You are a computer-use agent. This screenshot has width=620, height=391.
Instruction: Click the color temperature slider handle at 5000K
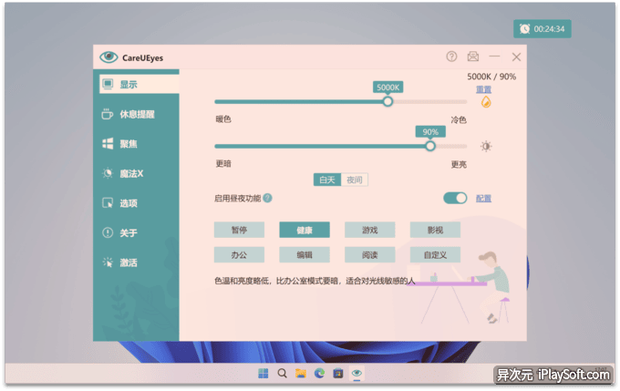(387, 102)
